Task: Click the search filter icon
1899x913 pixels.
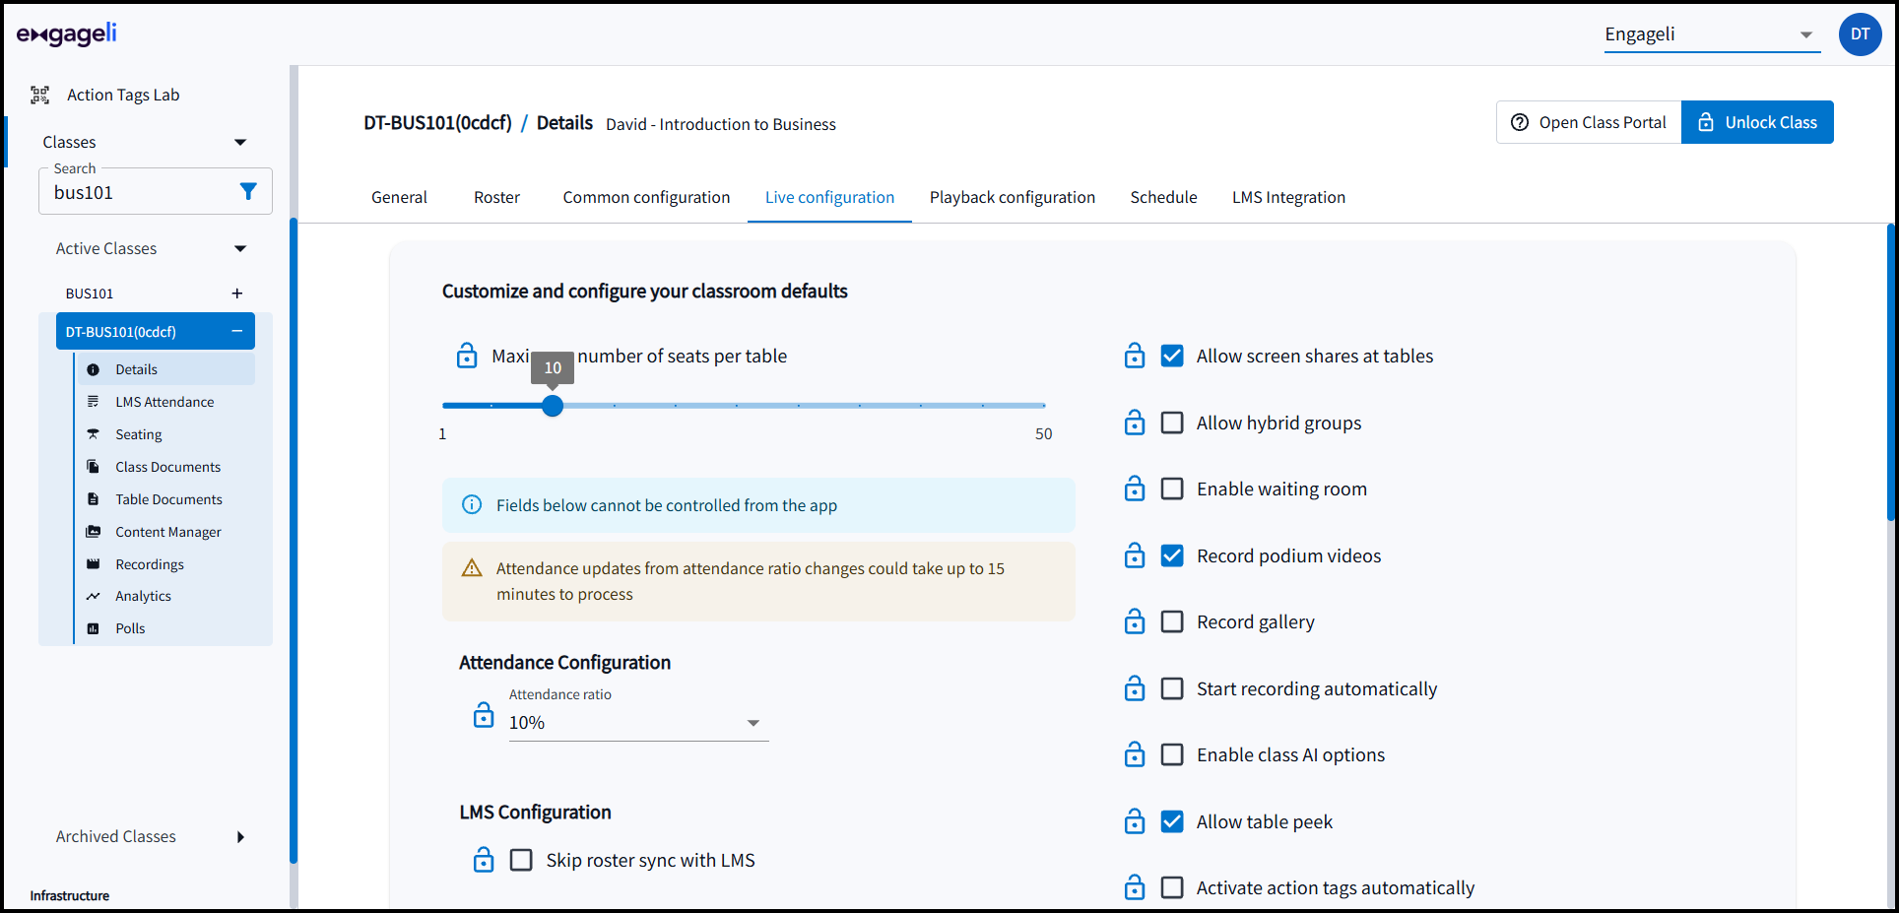Action: 247,191
